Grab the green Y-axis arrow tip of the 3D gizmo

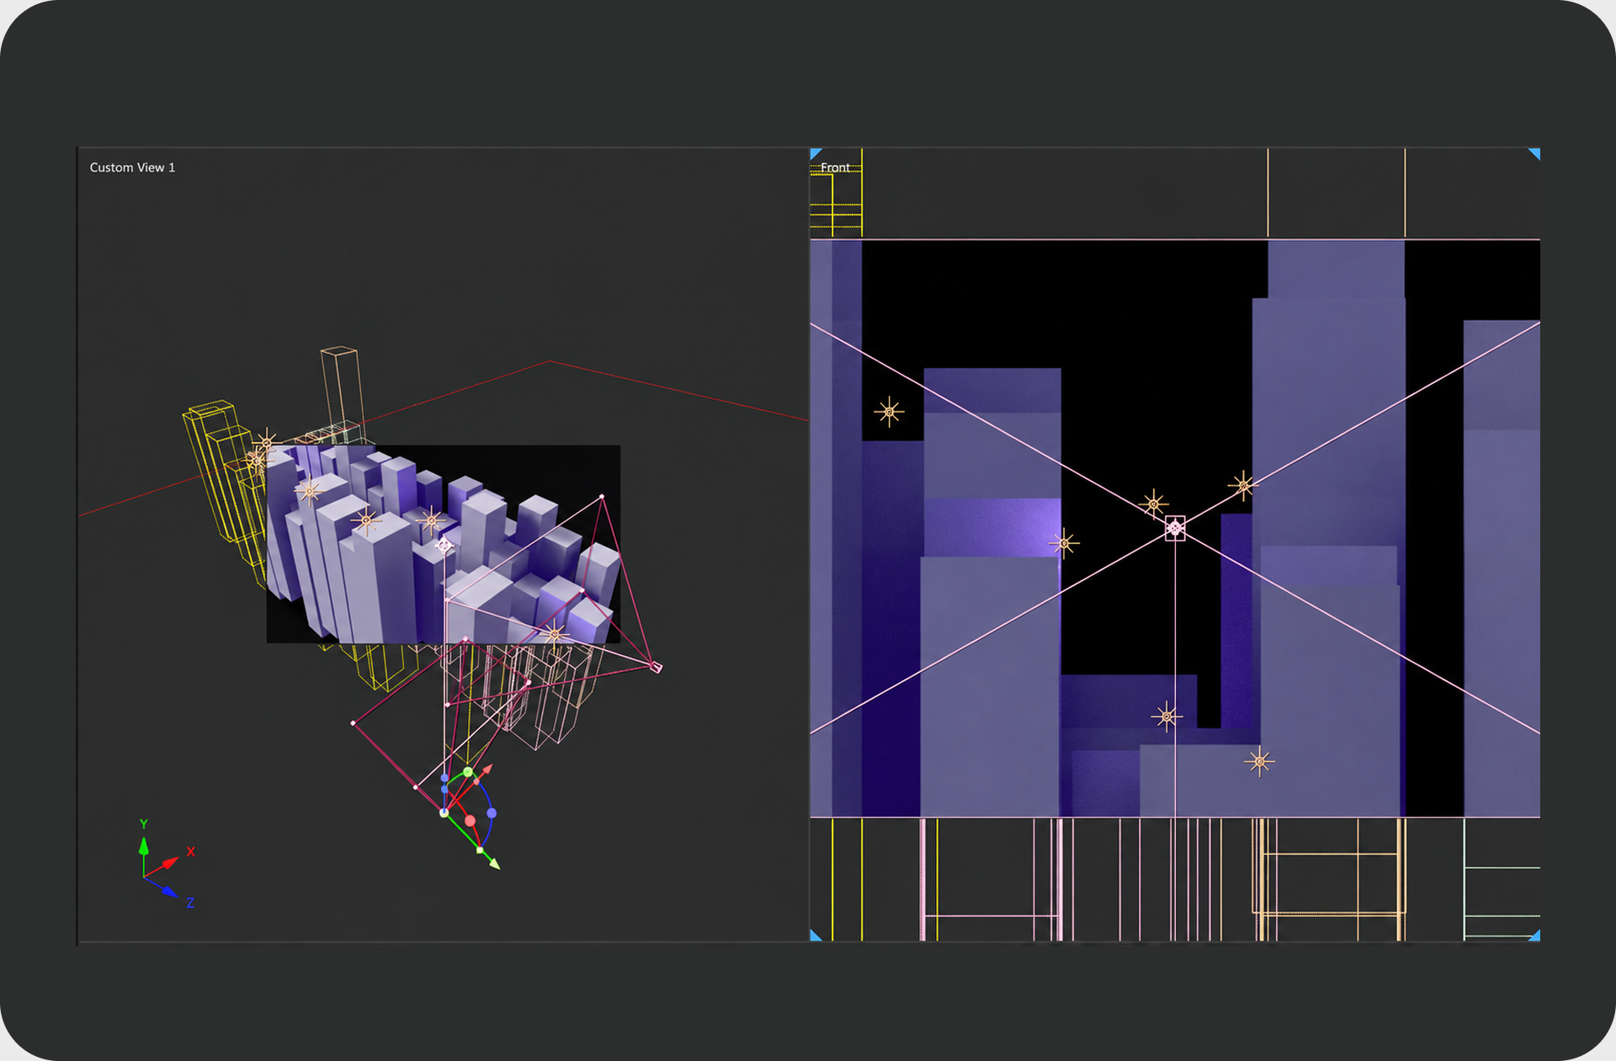[x=494, y=863]
